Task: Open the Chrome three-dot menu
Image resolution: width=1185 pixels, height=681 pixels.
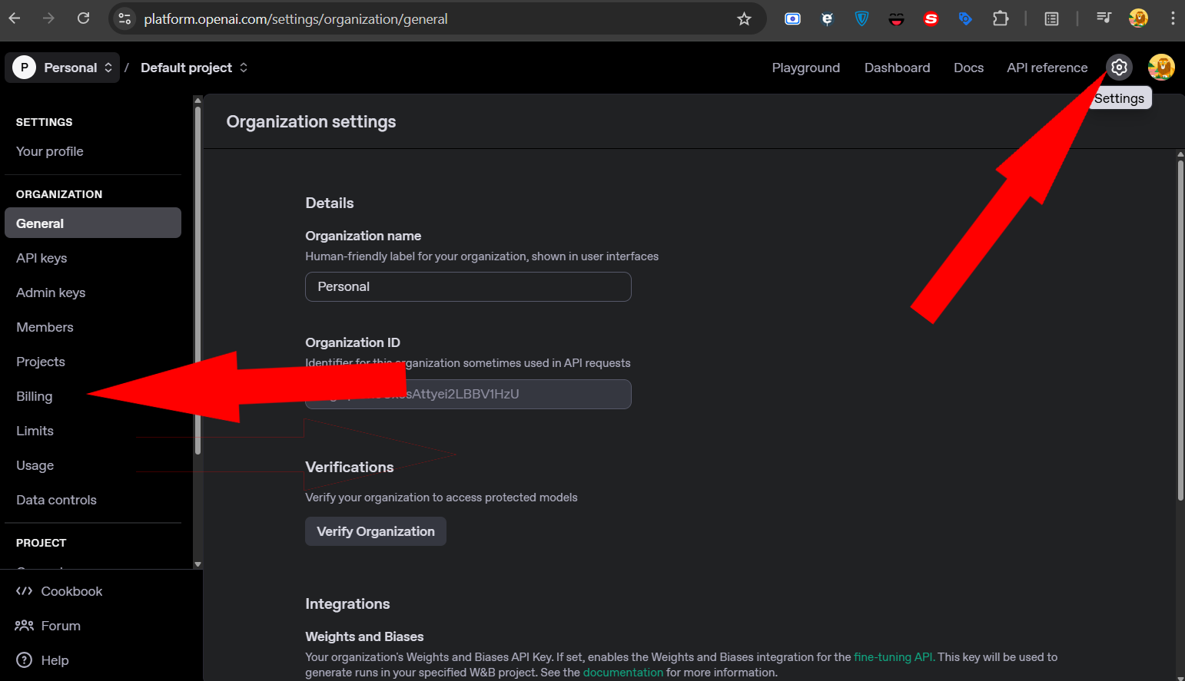Action: (x=1172, y=18)
